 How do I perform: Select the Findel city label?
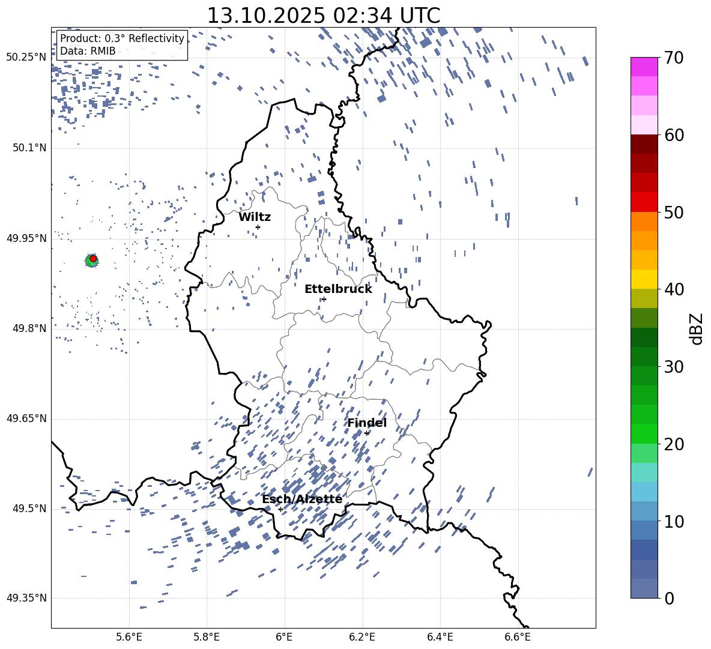pyautogui.click(x=367, y=423)
